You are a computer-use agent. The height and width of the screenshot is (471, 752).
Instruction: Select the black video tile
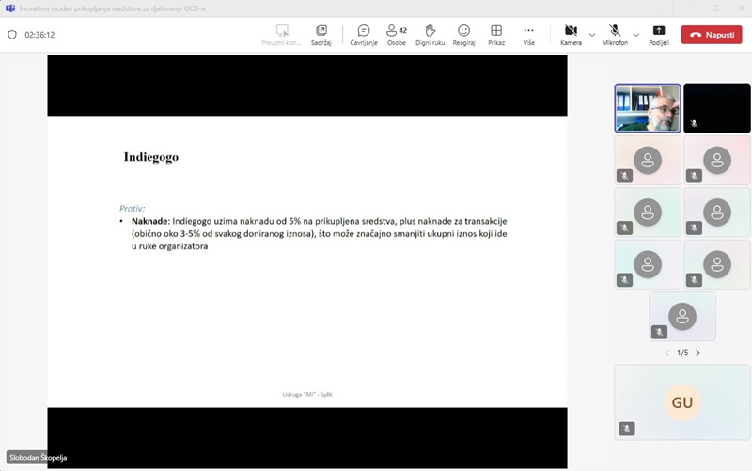[717, 108]
